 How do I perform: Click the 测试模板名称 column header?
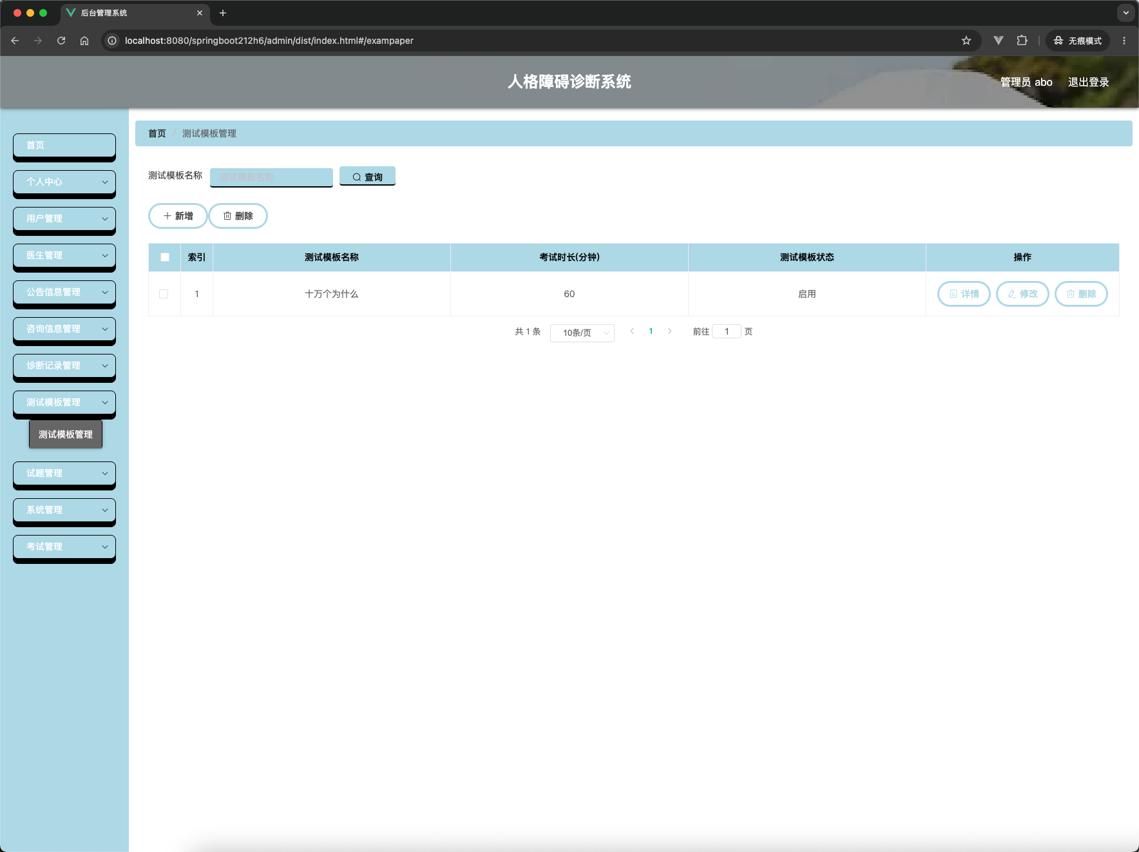(x=332, y=257)
